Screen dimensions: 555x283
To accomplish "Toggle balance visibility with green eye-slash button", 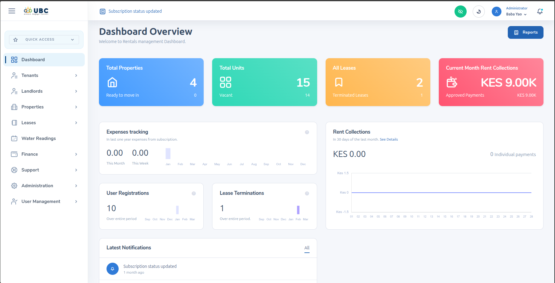I will coord(461,11).
